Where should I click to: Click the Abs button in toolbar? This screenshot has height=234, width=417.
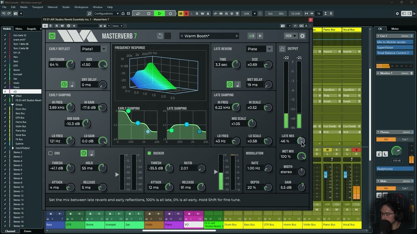coord(281,14)
